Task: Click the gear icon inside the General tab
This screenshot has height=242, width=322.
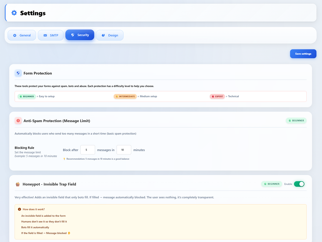Action: pos(15,35)
